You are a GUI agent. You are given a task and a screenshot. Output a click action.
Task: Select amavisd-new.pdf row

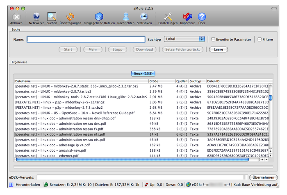(x=141, y=150)
